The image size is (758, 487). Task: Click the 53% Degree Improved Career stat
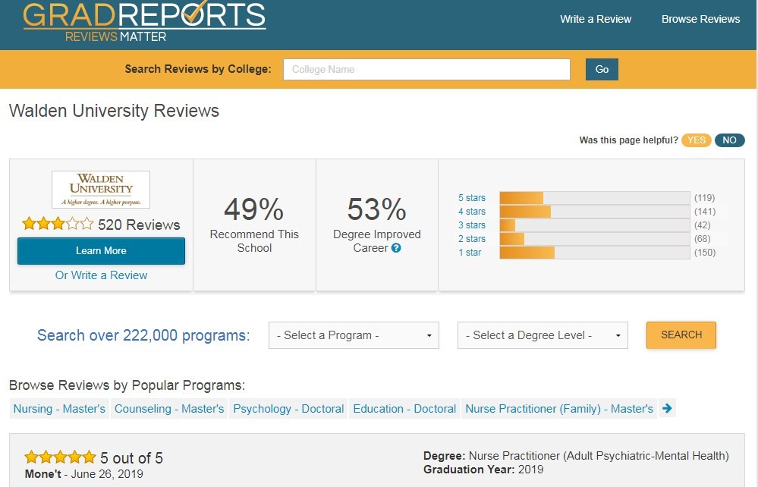pos(377,225)
